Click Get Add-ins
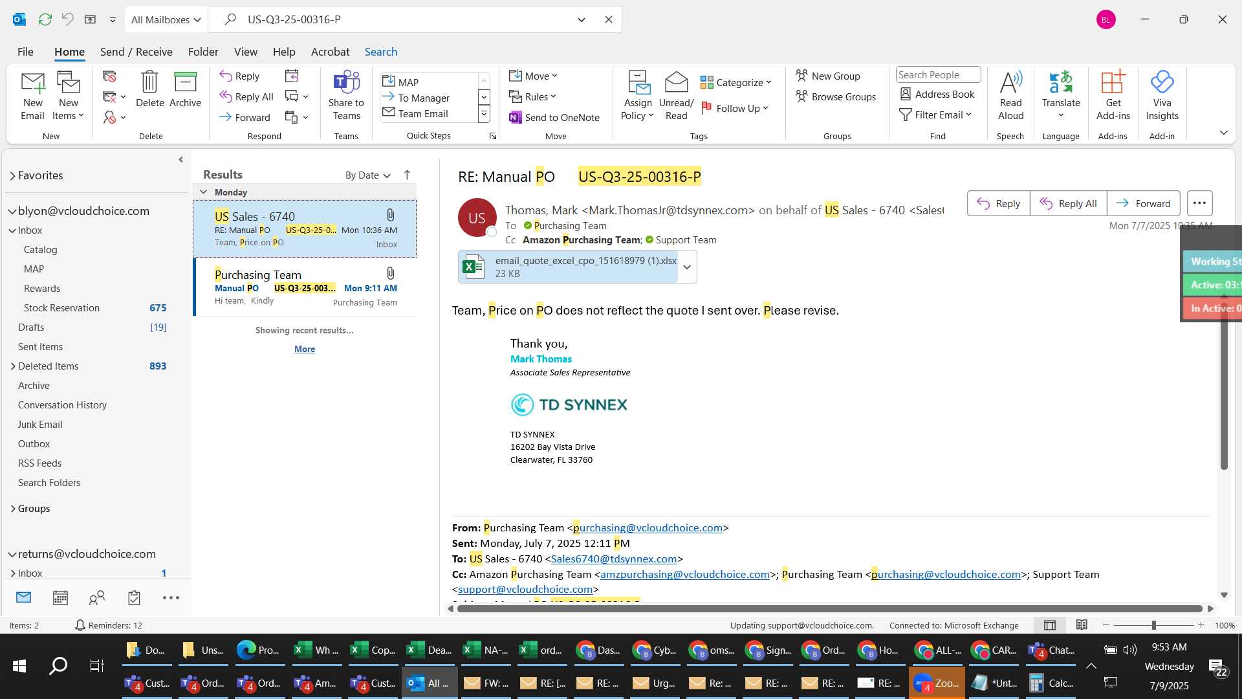 coord(1113,96)
